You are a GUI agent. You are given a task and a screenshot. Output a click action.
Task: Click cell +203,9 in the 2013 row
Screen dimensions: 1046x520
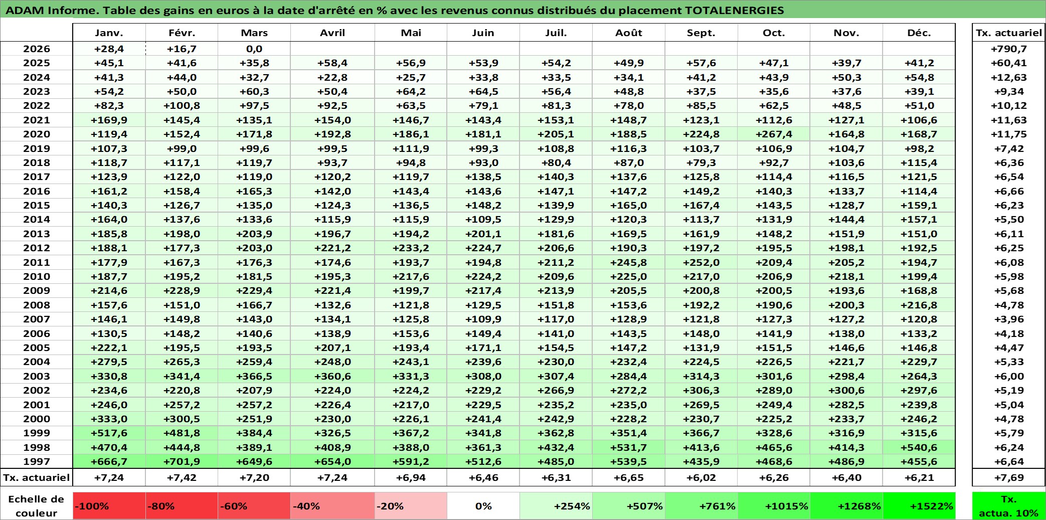pyautogui.click(x=254, y=234)
